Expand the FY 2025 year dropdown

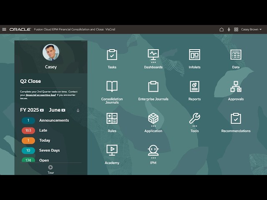[42, 110]
